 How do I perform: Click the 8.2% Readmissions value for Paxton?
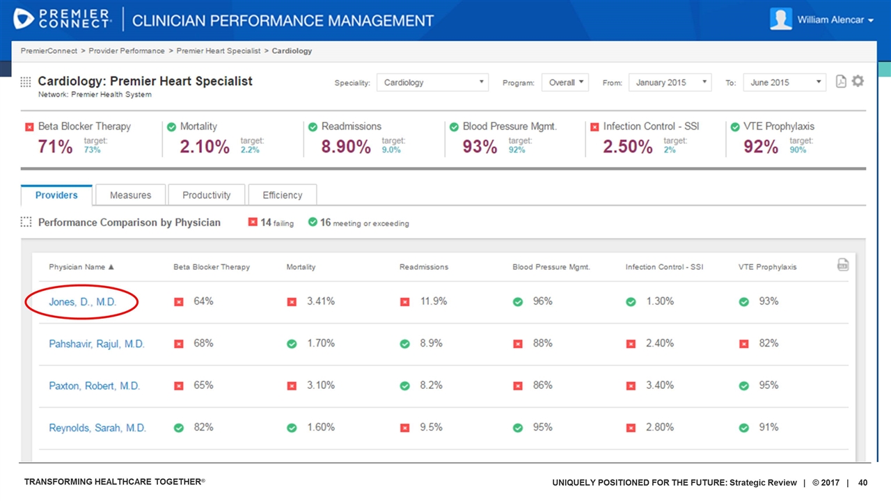point(431,385)
